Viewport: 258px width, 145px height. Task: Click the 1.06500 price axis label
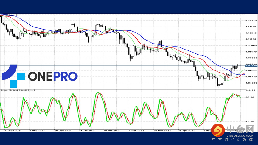coord(251,70)
